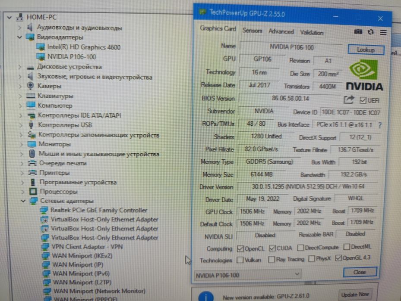The height and width of the screenshot is (301, 401).
Task: Click the BIOS export share icon
Action: 348,99
